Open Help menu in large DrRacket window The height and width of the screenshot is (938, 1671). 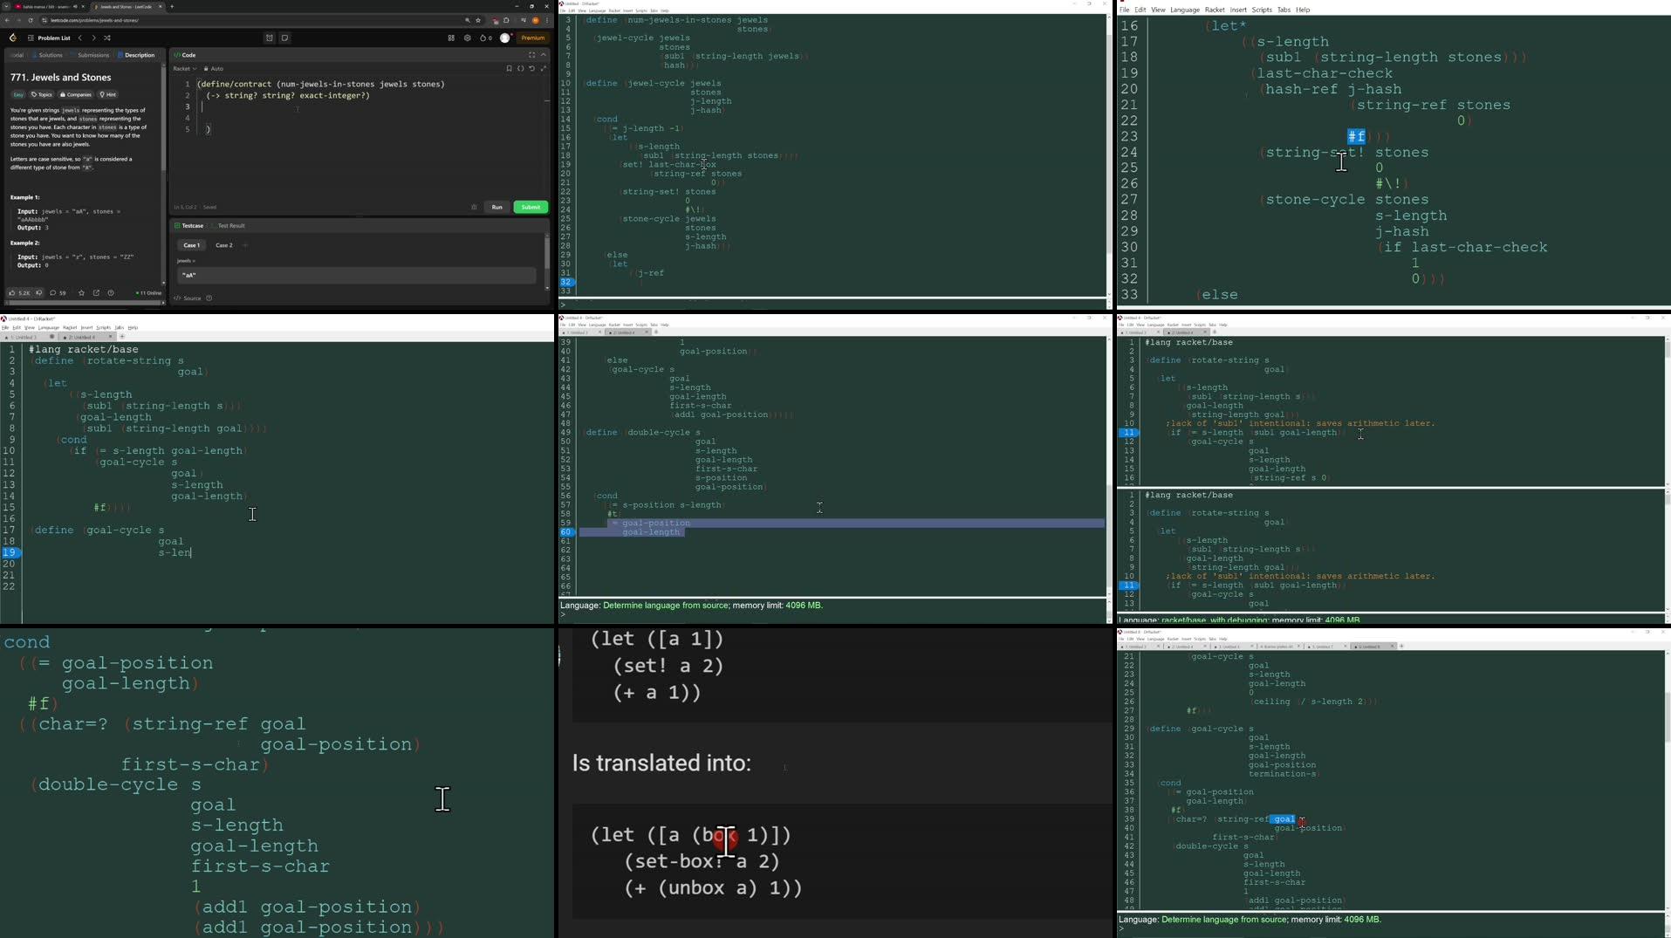[1303, 10]
